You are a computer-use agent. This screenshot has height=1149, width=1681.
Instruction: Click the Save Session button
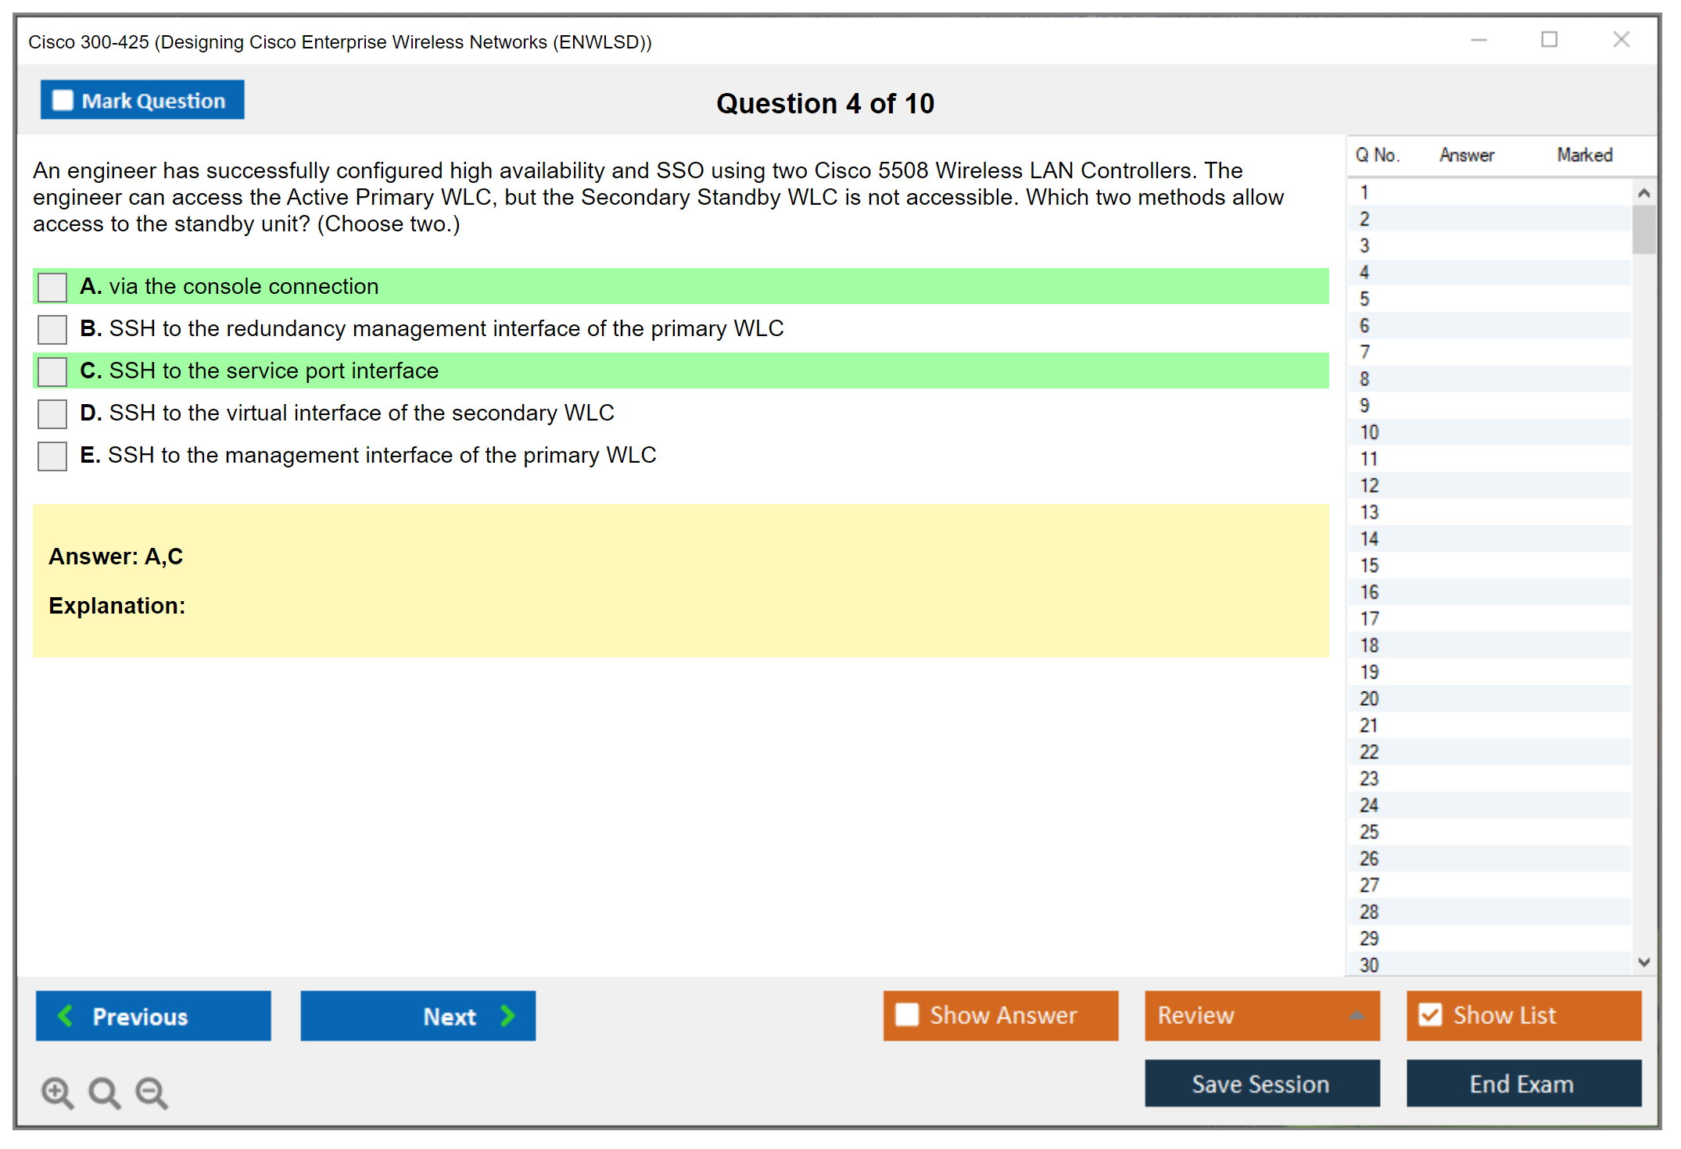[x=1261, y=1083]
